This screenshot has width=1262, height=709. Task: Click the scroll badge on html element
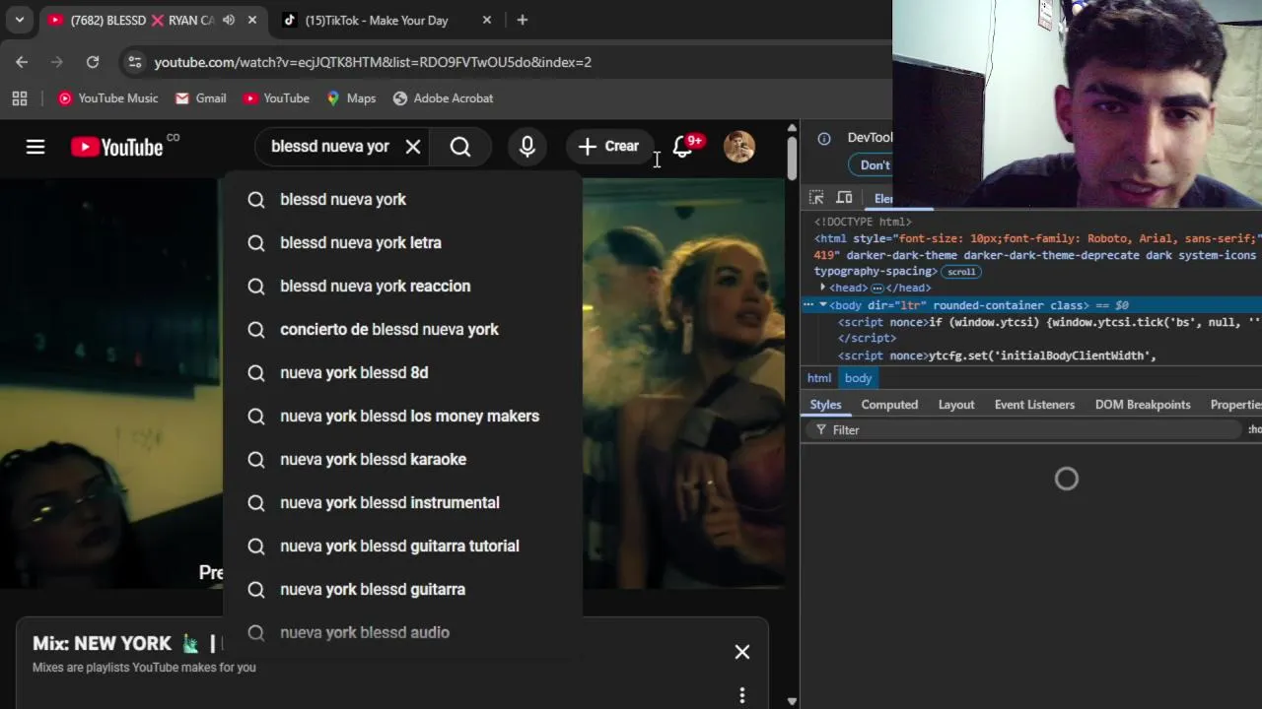click(x=961, y=272)
